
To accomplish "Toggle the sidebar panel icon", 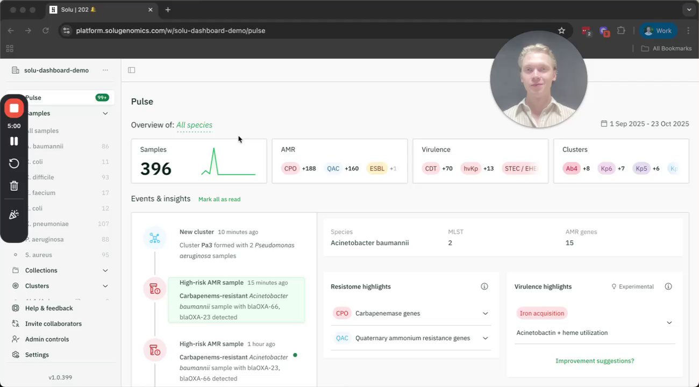I will (132, 70).
